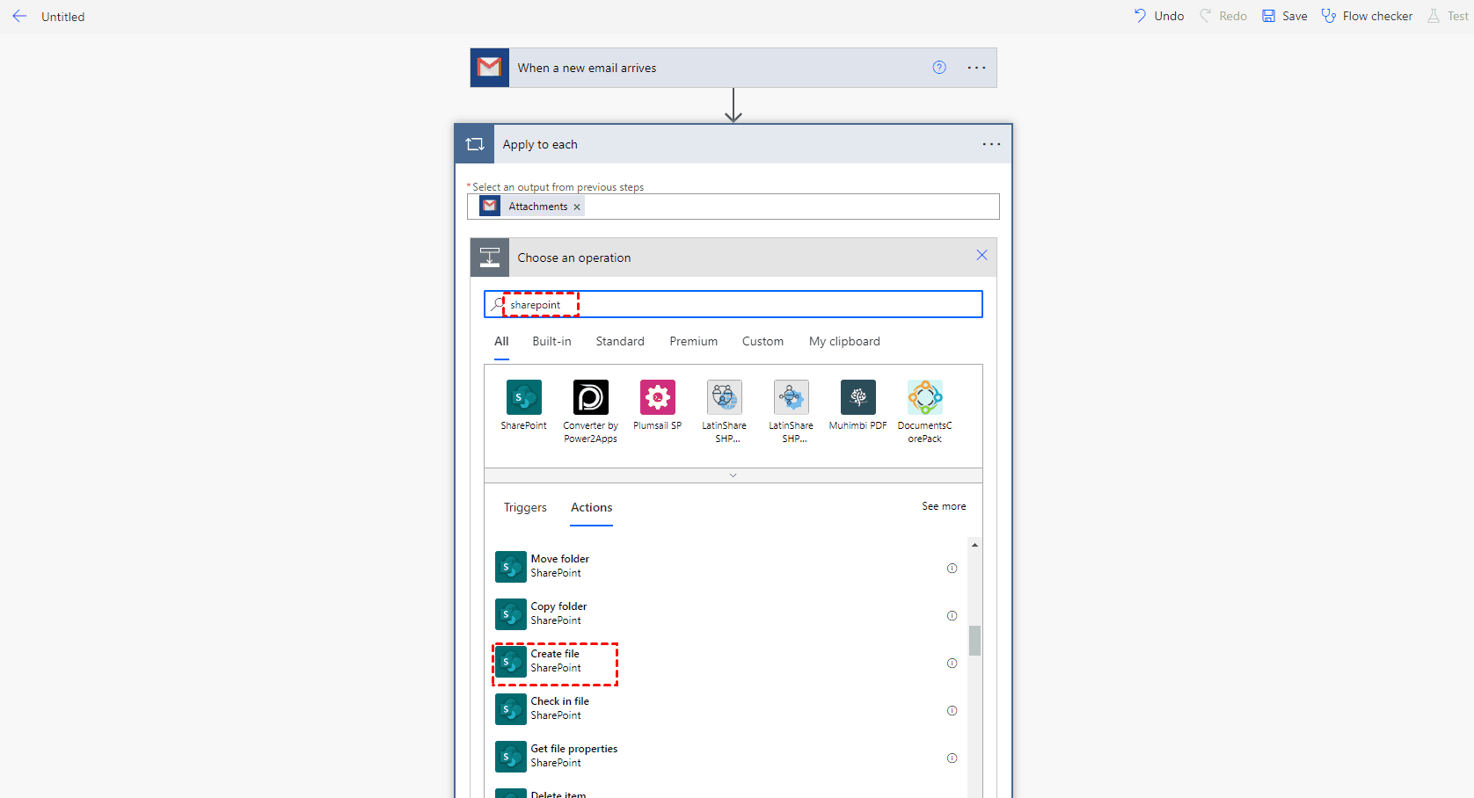Switch to the Custom tab

pyautogui.click(x=763, y=341)
